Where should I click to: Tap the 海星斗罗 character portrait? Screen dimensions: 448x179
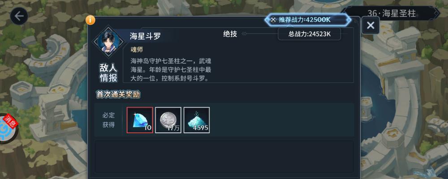point(108,42)
